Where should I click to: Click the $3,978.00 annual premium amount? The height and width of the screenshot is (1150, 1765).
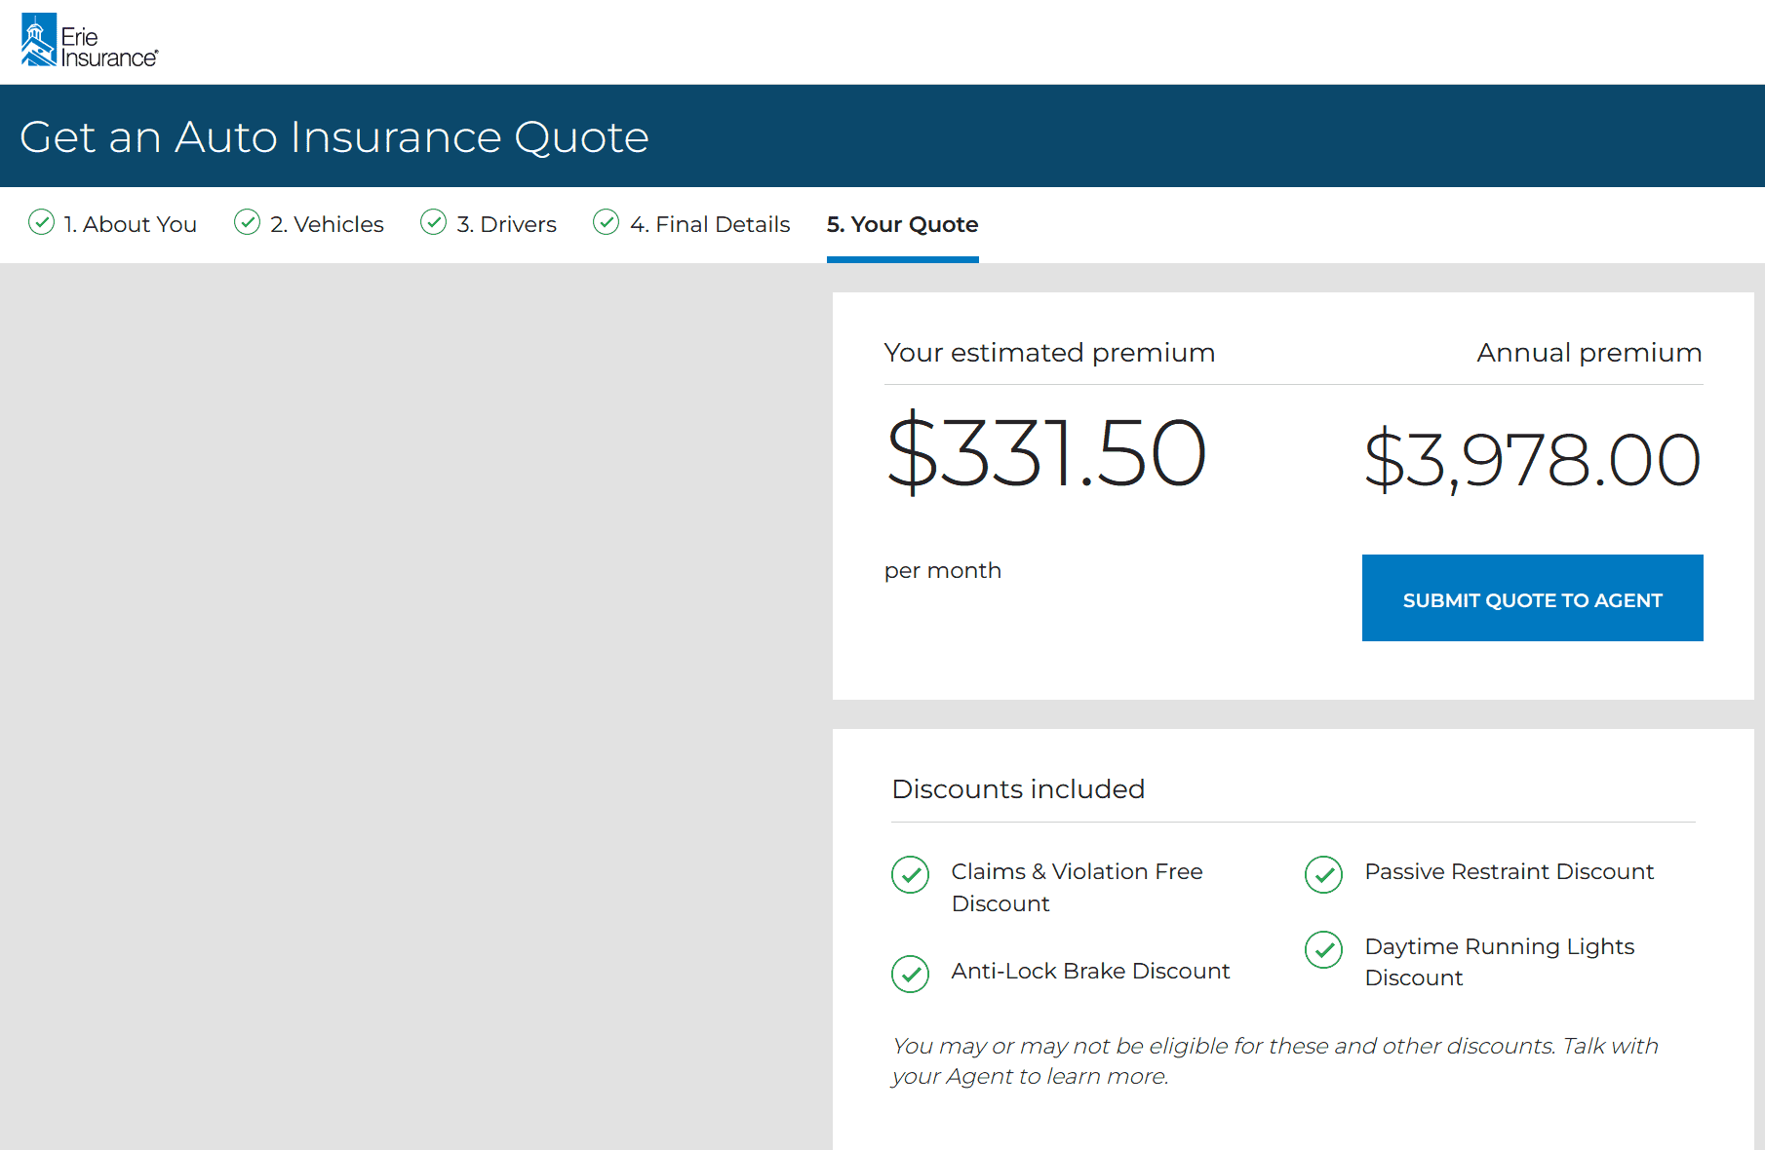pos(1533,459)
